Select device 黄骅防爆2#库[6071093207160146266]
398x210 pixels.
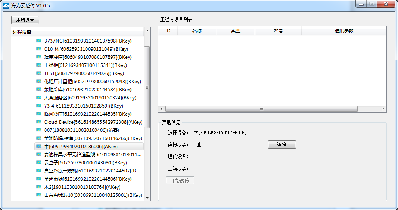93,138
